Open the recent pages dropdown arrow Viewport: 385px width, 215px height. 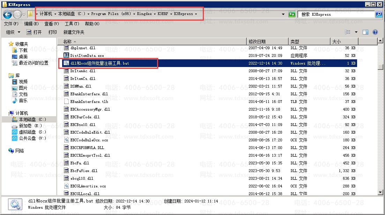[x=24, y=14]
